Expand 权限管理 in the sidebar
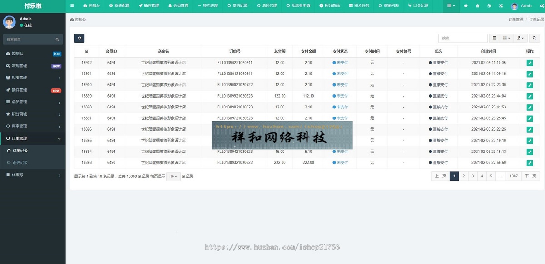 pyautogui.click(x=33, y=78)
